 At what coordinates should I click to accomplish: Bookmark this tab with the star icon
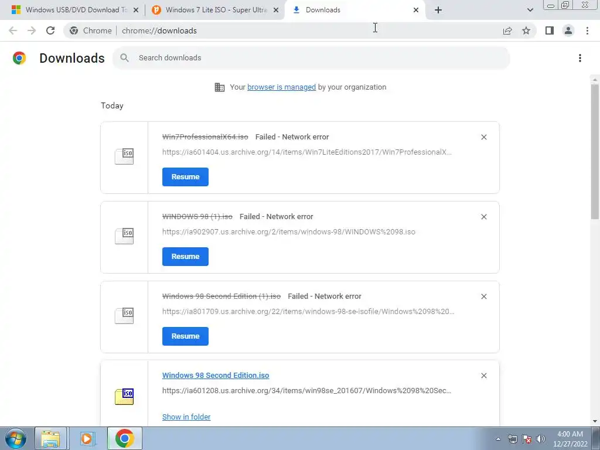click(x=526, y=30)
